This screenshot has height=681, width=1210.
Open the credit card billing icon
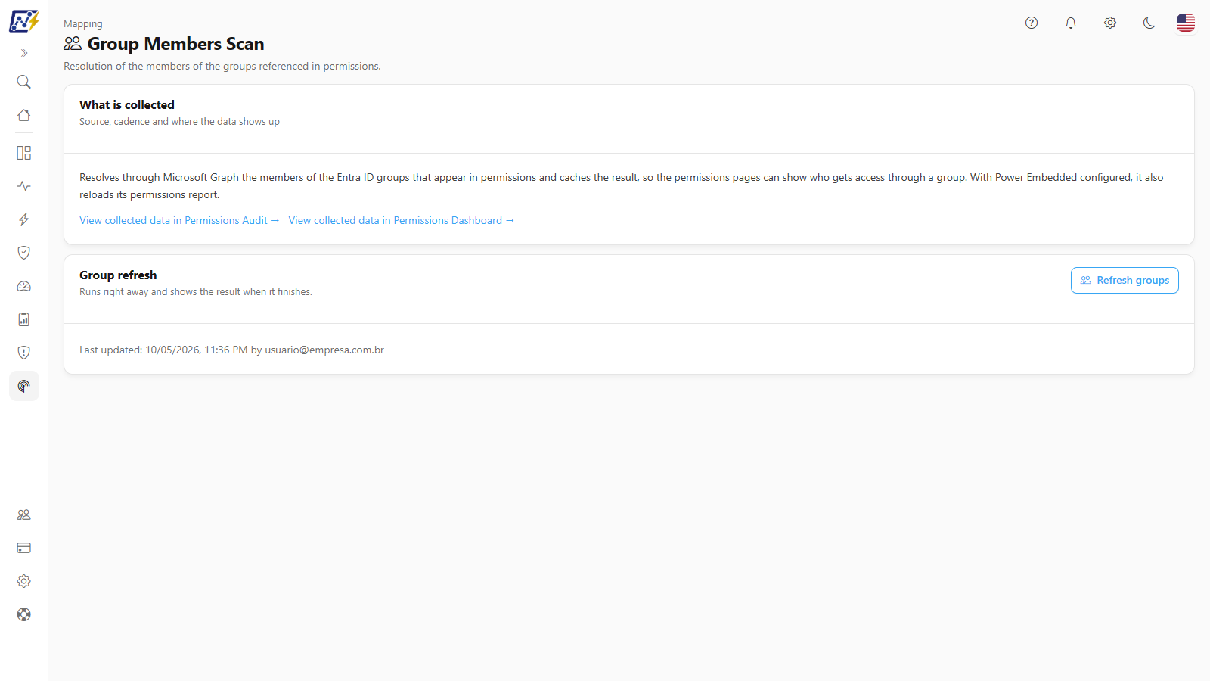[24, 548]
